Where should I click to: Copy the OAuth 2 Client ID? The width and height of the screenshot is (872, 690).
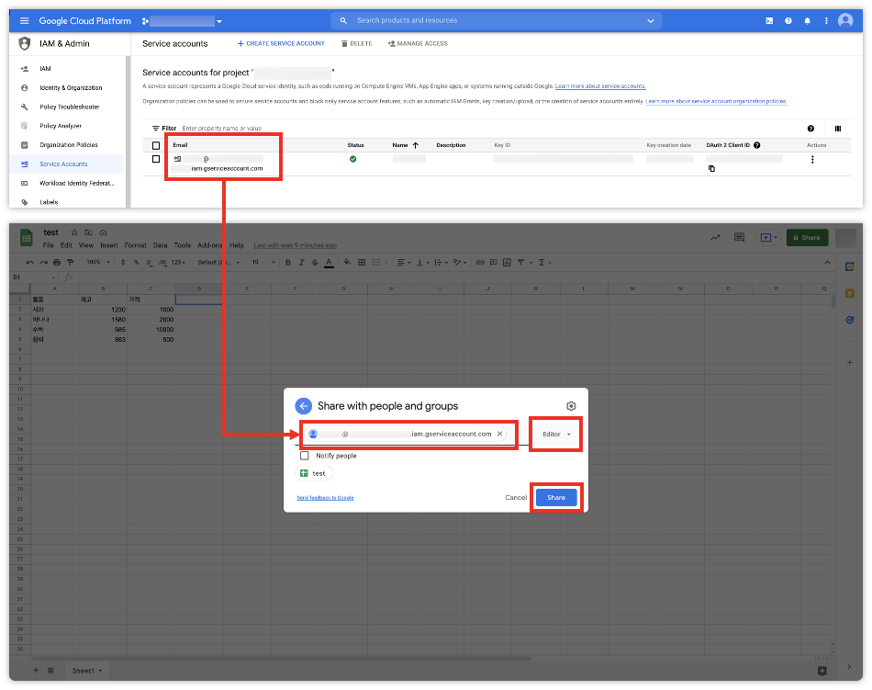(711, 169)
